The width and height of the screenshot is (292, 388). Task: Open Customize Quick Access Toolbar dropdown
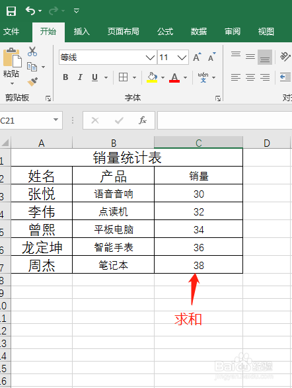pyautogui.click(x=77, y=11)
